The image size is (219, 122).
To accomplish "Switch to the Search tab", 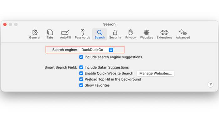I will pyautogui.click(x=99, y=34).
